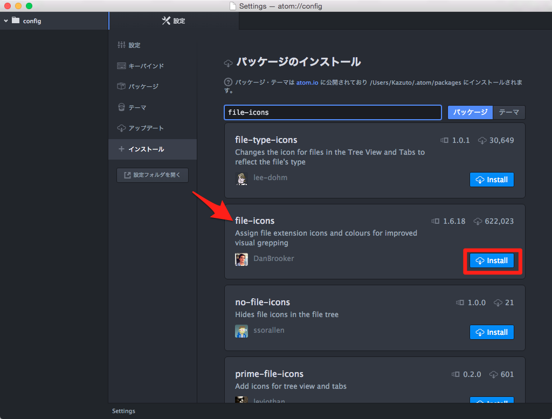Open the file-icons package title
The width and height of the screenshot is (552, 419).
[x=254, y=221]
